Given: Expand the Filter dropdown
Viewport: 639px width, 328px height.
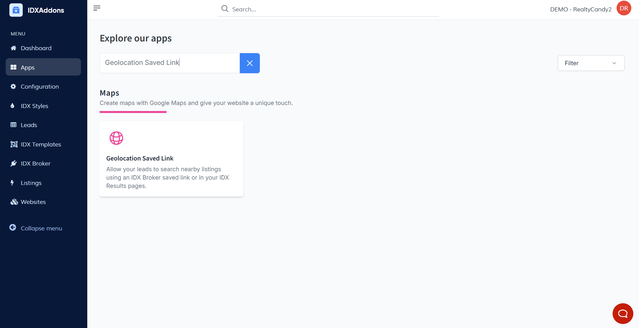Looking at the screenshot, I should click(591, 63).
